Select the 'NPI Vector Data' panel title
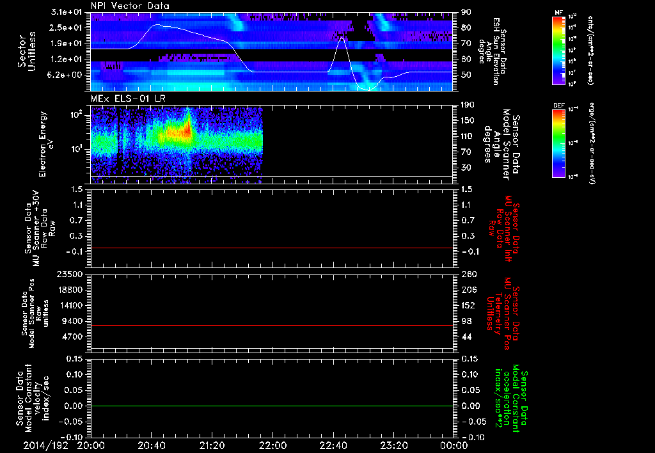Screen dimensions: 655x453 [130, 6]
